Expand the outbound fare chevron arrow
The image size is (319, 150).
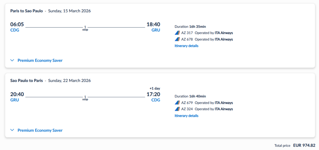(12, 60)
